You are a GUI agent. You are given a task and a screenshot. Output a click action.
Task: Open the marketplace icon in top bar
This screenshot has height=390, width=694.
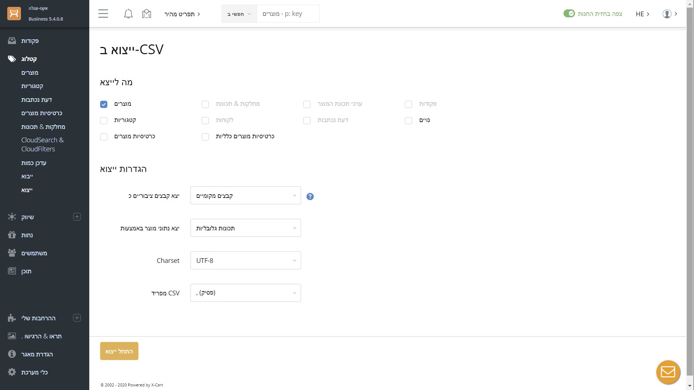[x=146, y=14]
